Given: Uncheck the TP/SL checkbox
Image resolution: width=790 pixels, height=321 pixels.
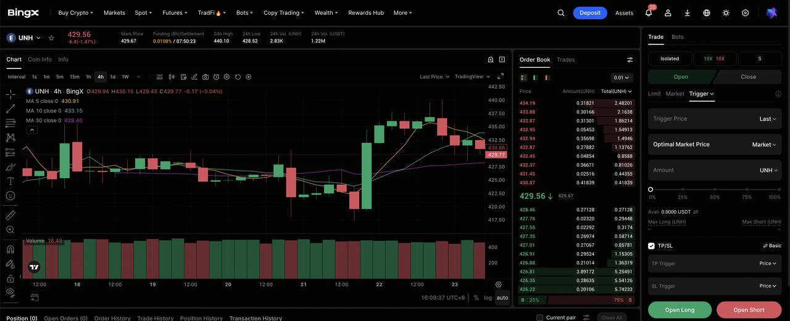Looking at the screenshot, I should click(651, 246).
